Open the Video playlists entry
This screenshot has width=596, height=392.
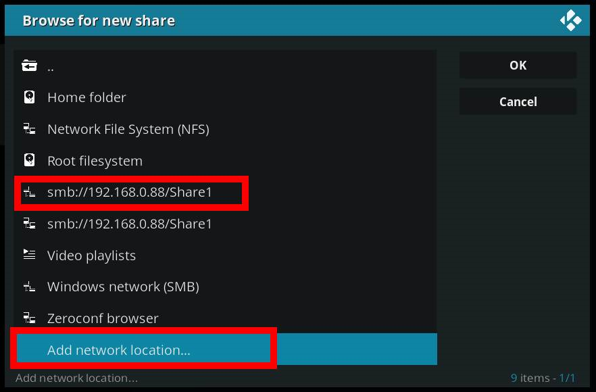pos(91,255)
